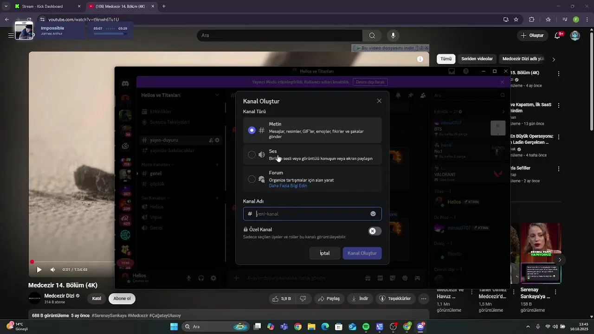This screenshot has width=594, height=334.
Task: Toggle the Özel Kanal private switch
Action: coord(374,231)
